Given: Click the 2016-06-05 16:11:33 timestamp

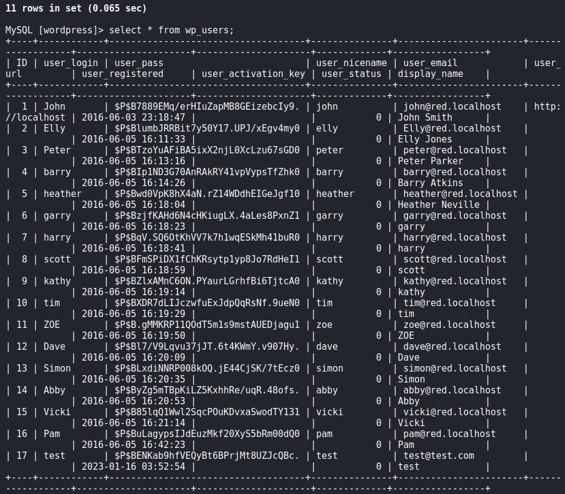Looking at the screenshot, I should (133, 139).
